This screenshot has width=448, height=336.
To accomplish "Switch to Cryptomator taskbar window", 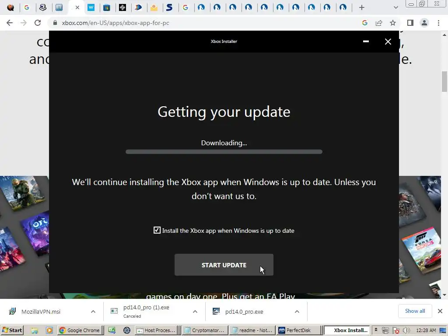I will click(x=205, y=330).
